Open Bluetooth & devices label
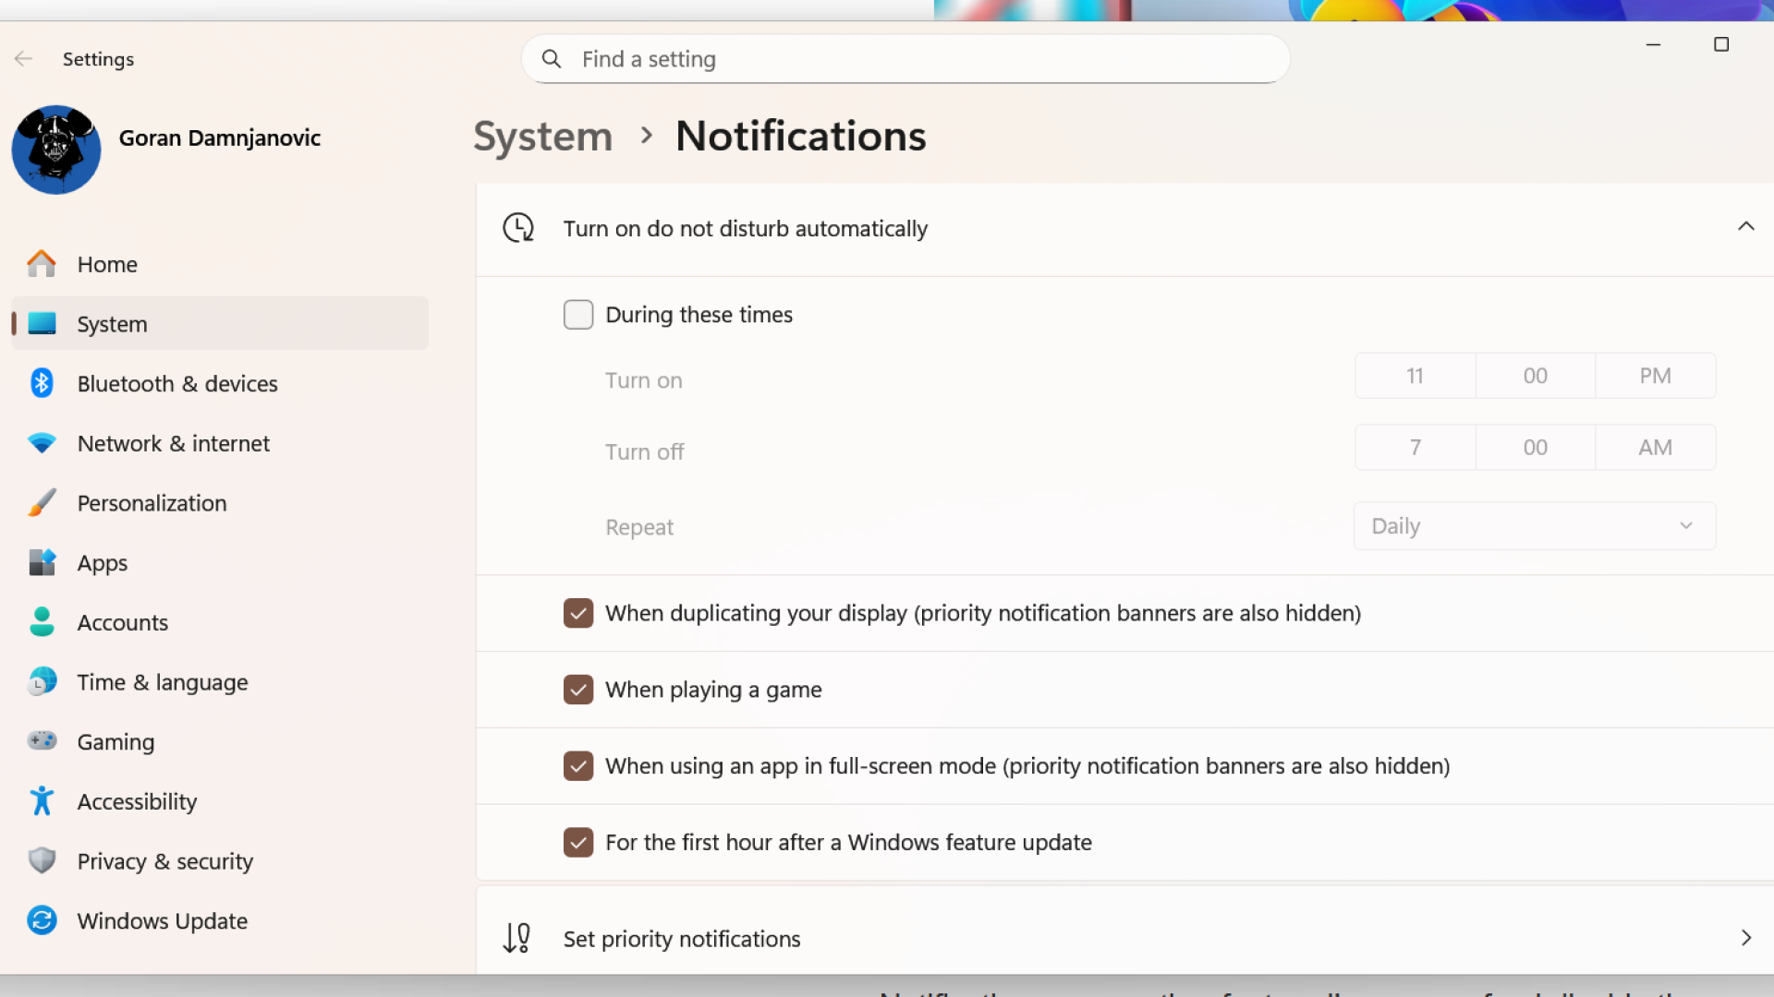This screenshot has height=997, width=1774. (x=177, y=384)
